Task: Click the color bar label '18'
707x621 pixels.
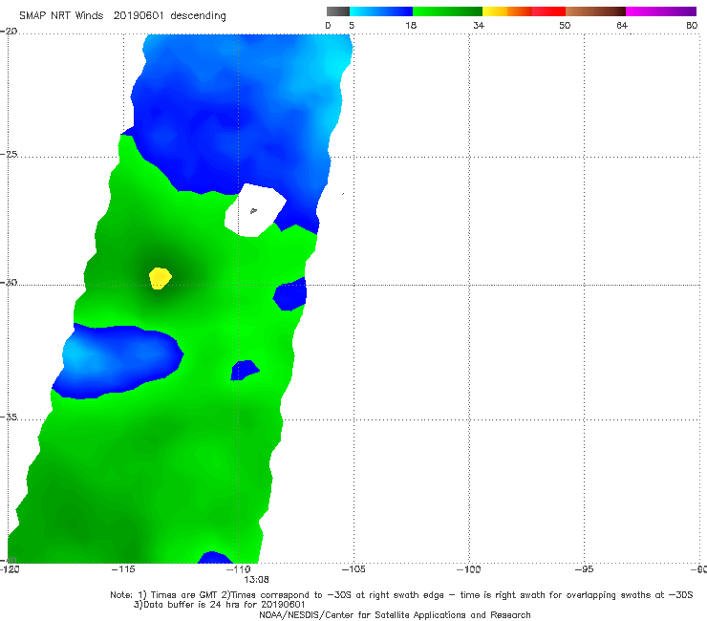Action: (411, 25)
